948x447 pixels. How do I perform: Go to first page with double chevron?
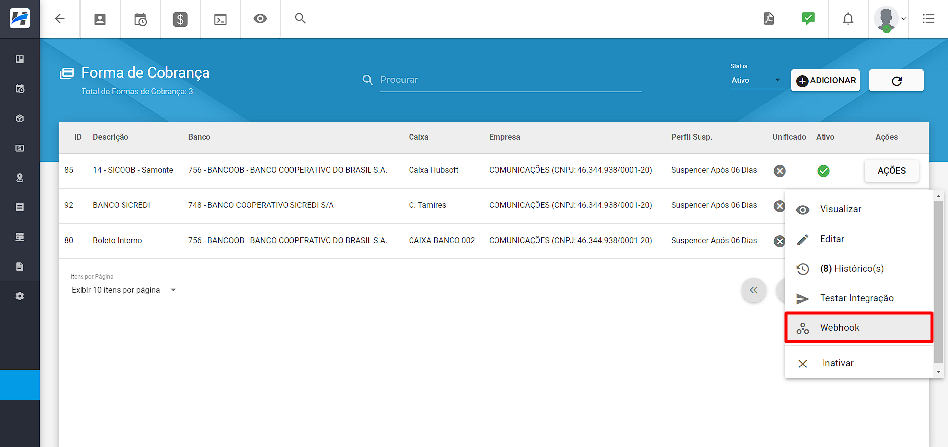coord(753,290)
